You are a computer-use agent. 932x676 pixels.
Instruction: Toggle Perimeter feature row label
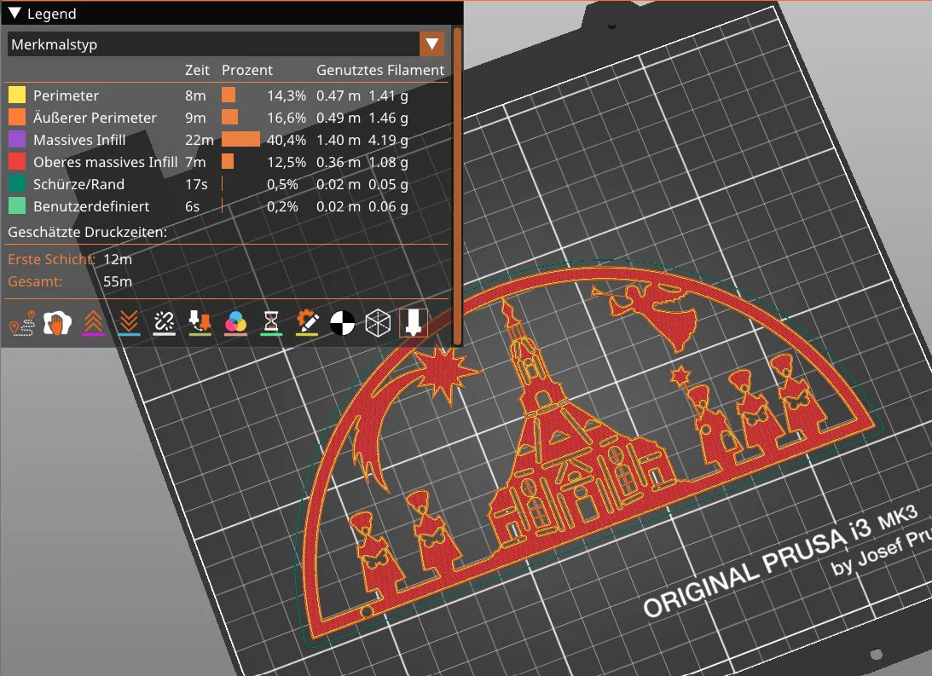point(66,95)
